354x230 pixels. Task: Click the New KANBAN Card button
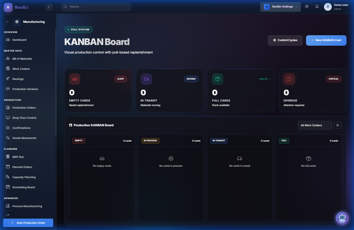click(x=326, y=40)
